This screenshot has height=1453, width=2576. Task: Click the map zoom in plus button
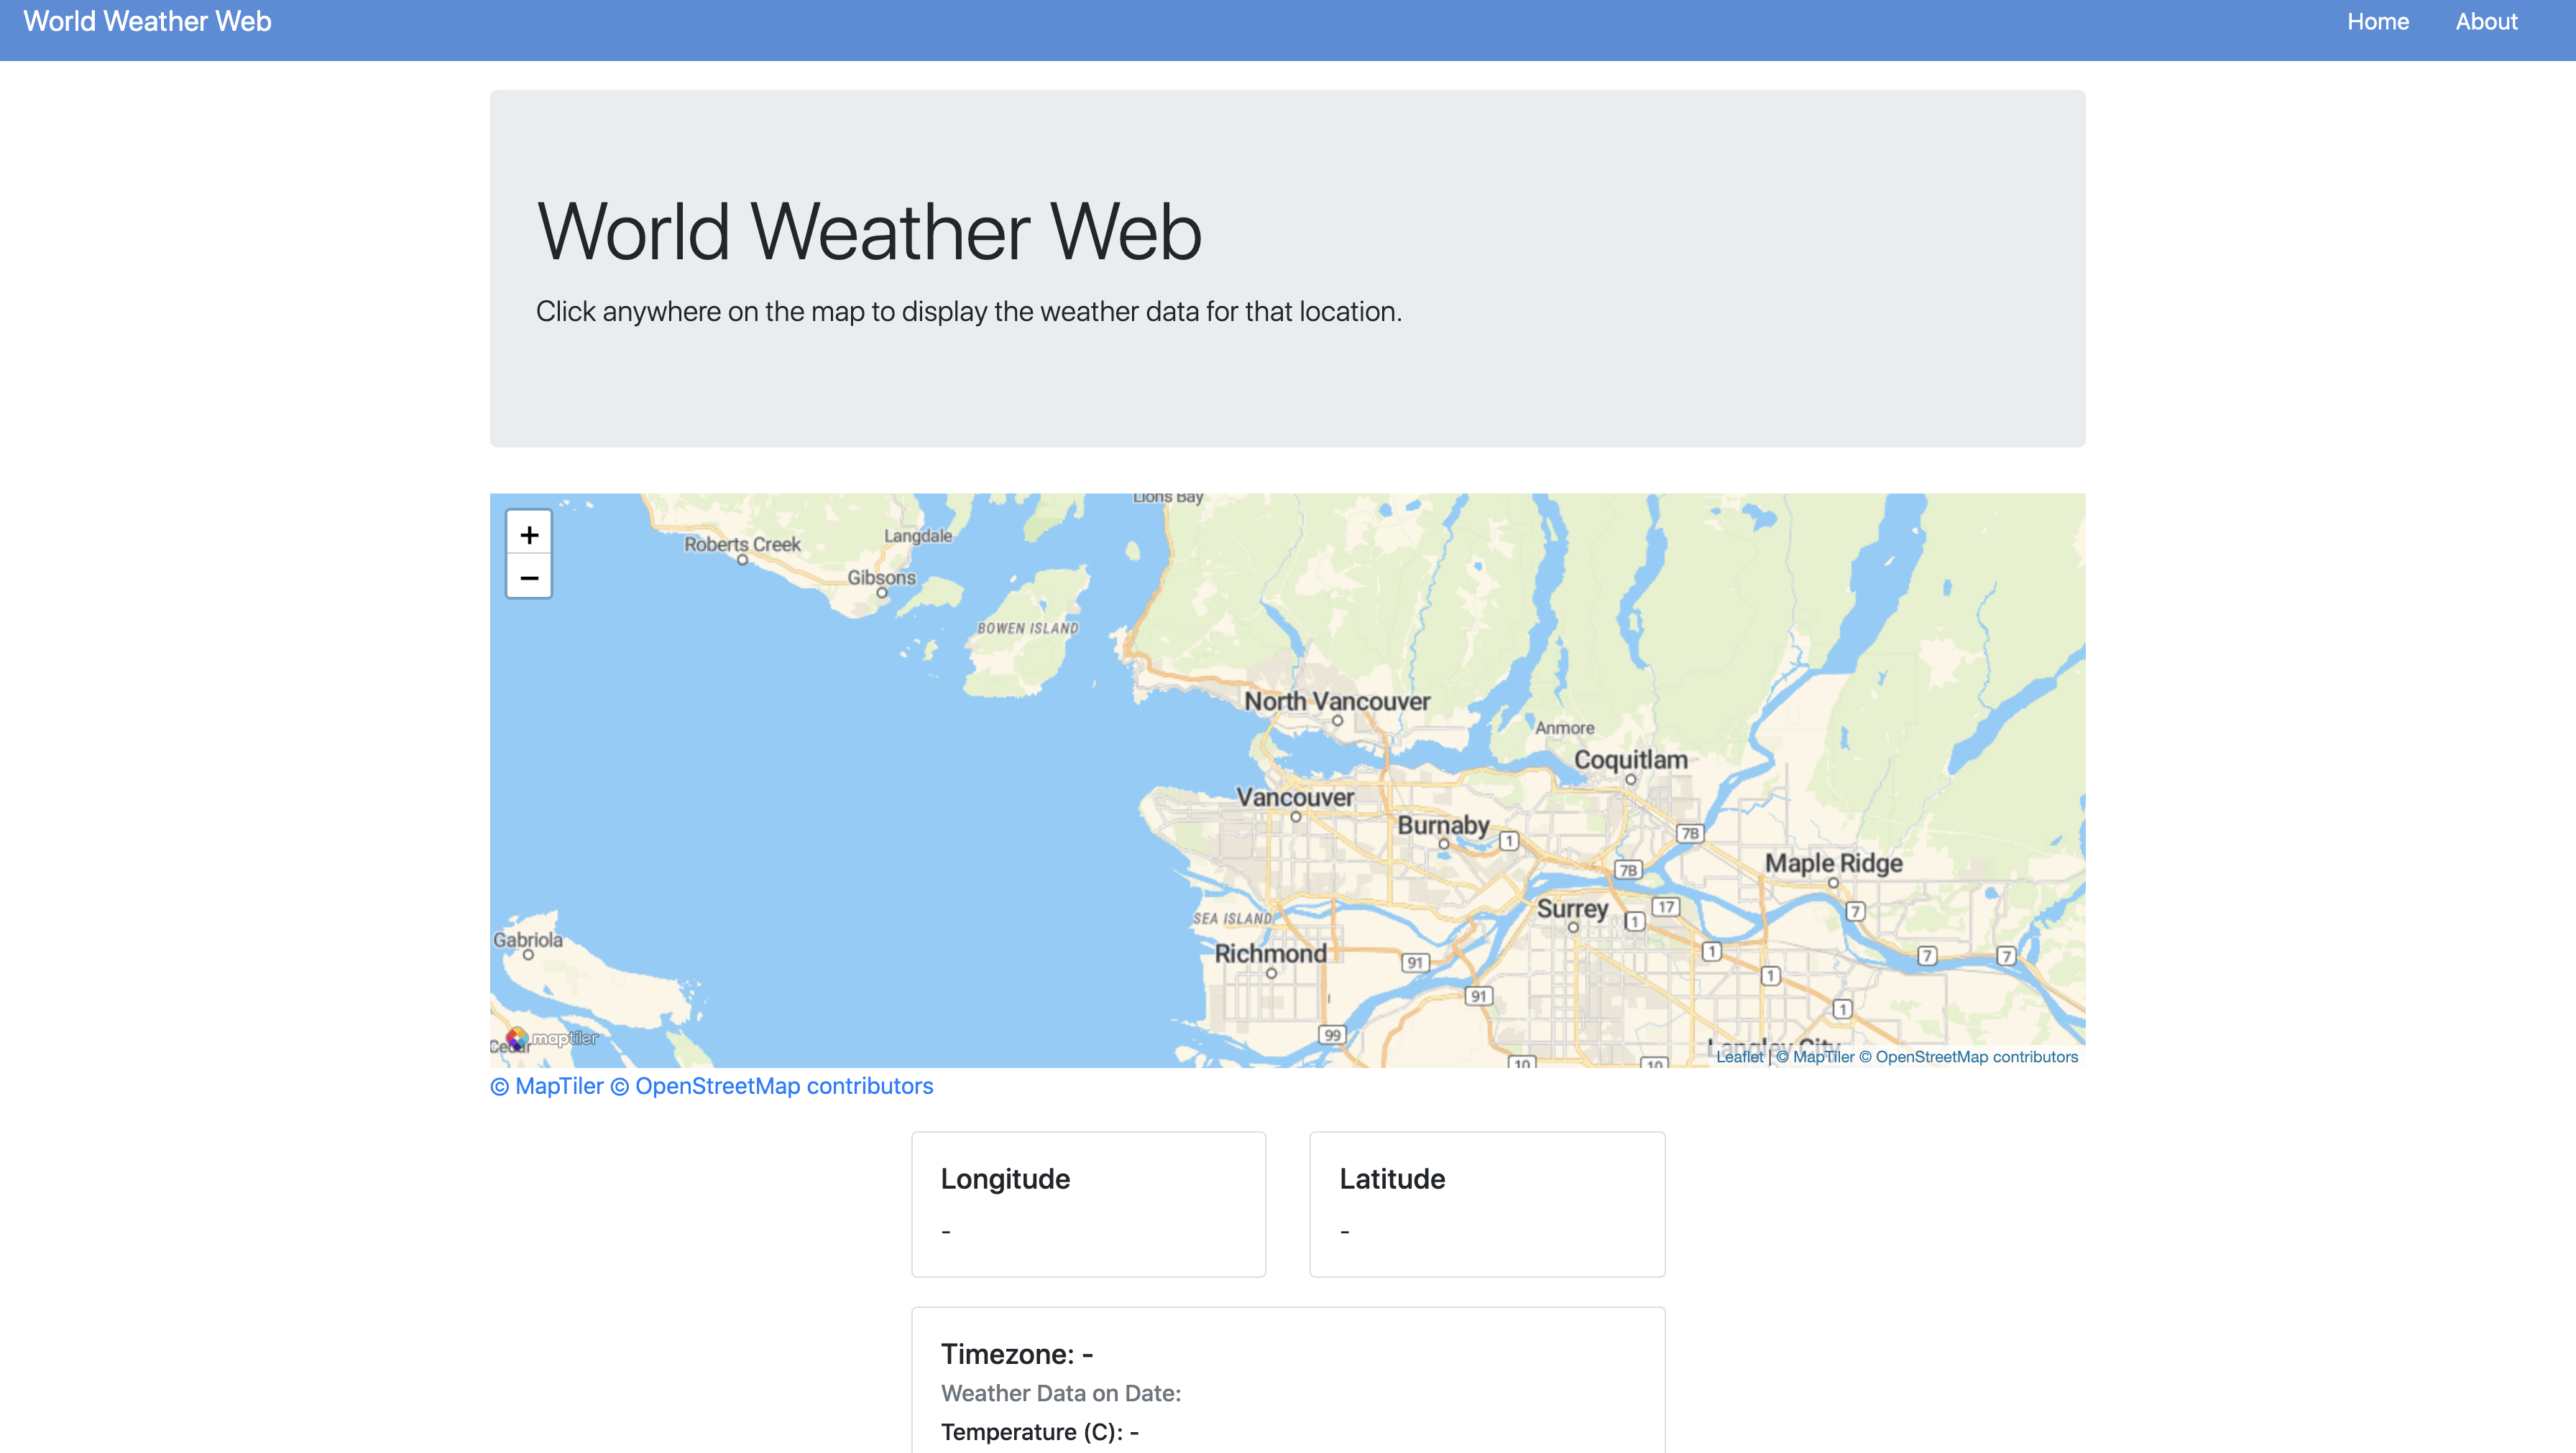coord(529,534)
